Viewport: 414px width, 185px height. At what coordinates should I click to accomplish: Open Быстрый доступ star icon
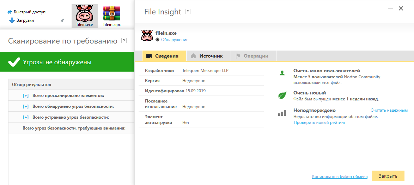click(x=10, y=12)
